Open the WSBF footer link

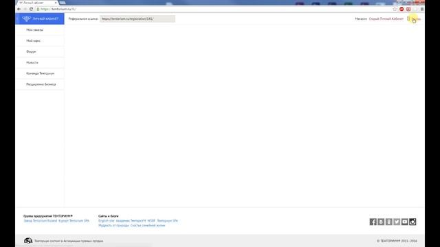click(151, 221)
